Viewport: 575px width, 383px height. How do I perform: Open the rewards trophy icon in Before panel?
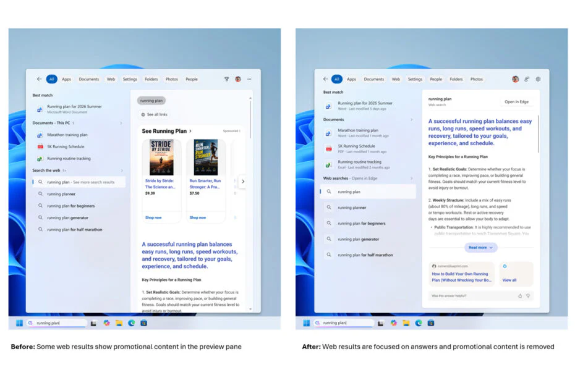[227, 79]
